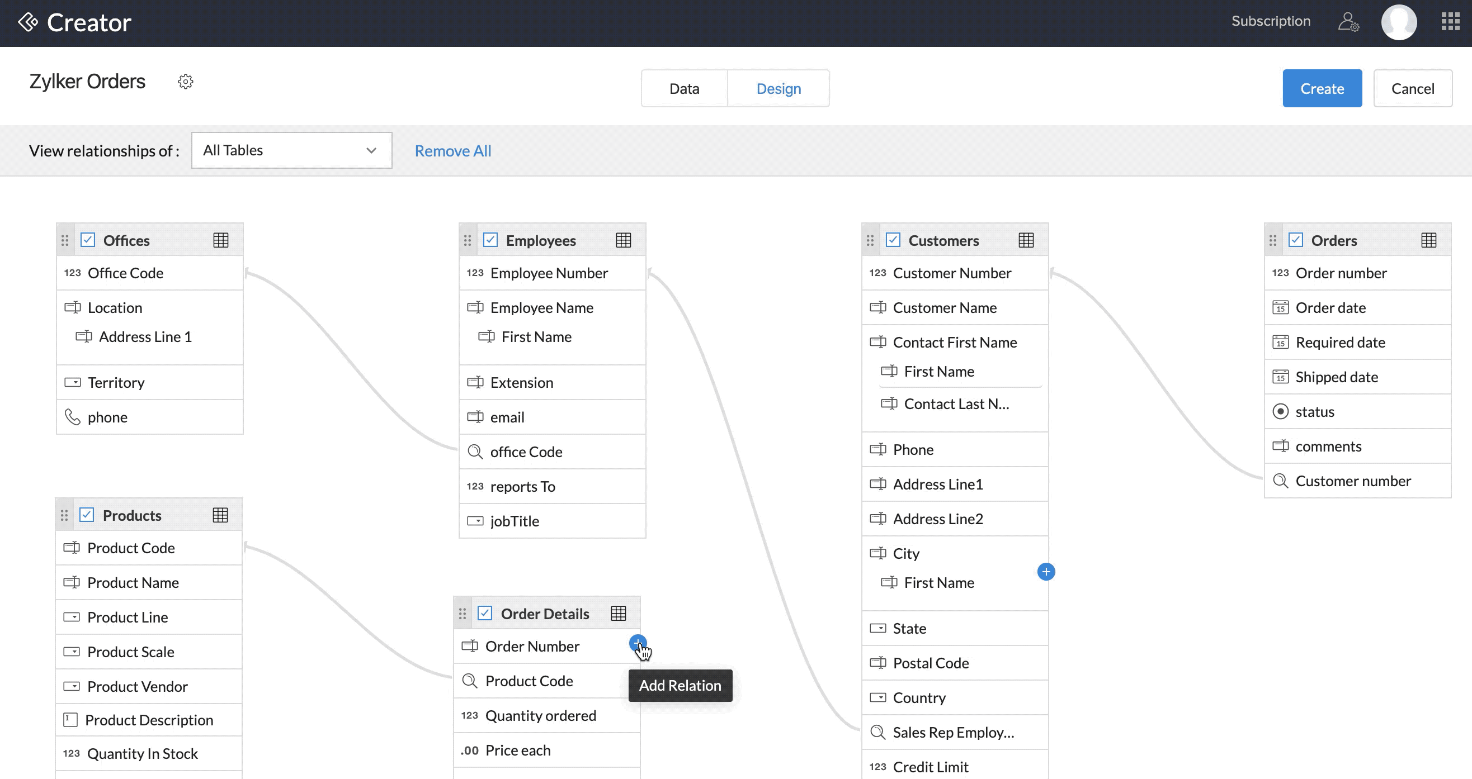Select the Product Description field
Image resolution: width=1472 pixels, height=779 pixels.
coord(149,720)
